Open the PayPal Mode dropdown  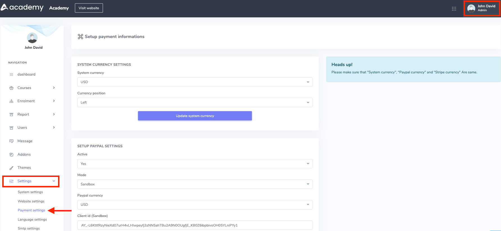coord(195,184)
